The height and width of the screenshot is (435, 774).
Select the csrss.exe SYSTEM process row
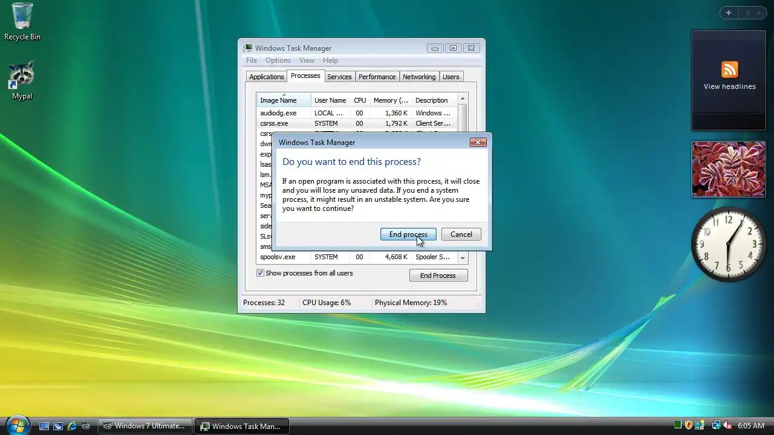(x=357, y=123)
